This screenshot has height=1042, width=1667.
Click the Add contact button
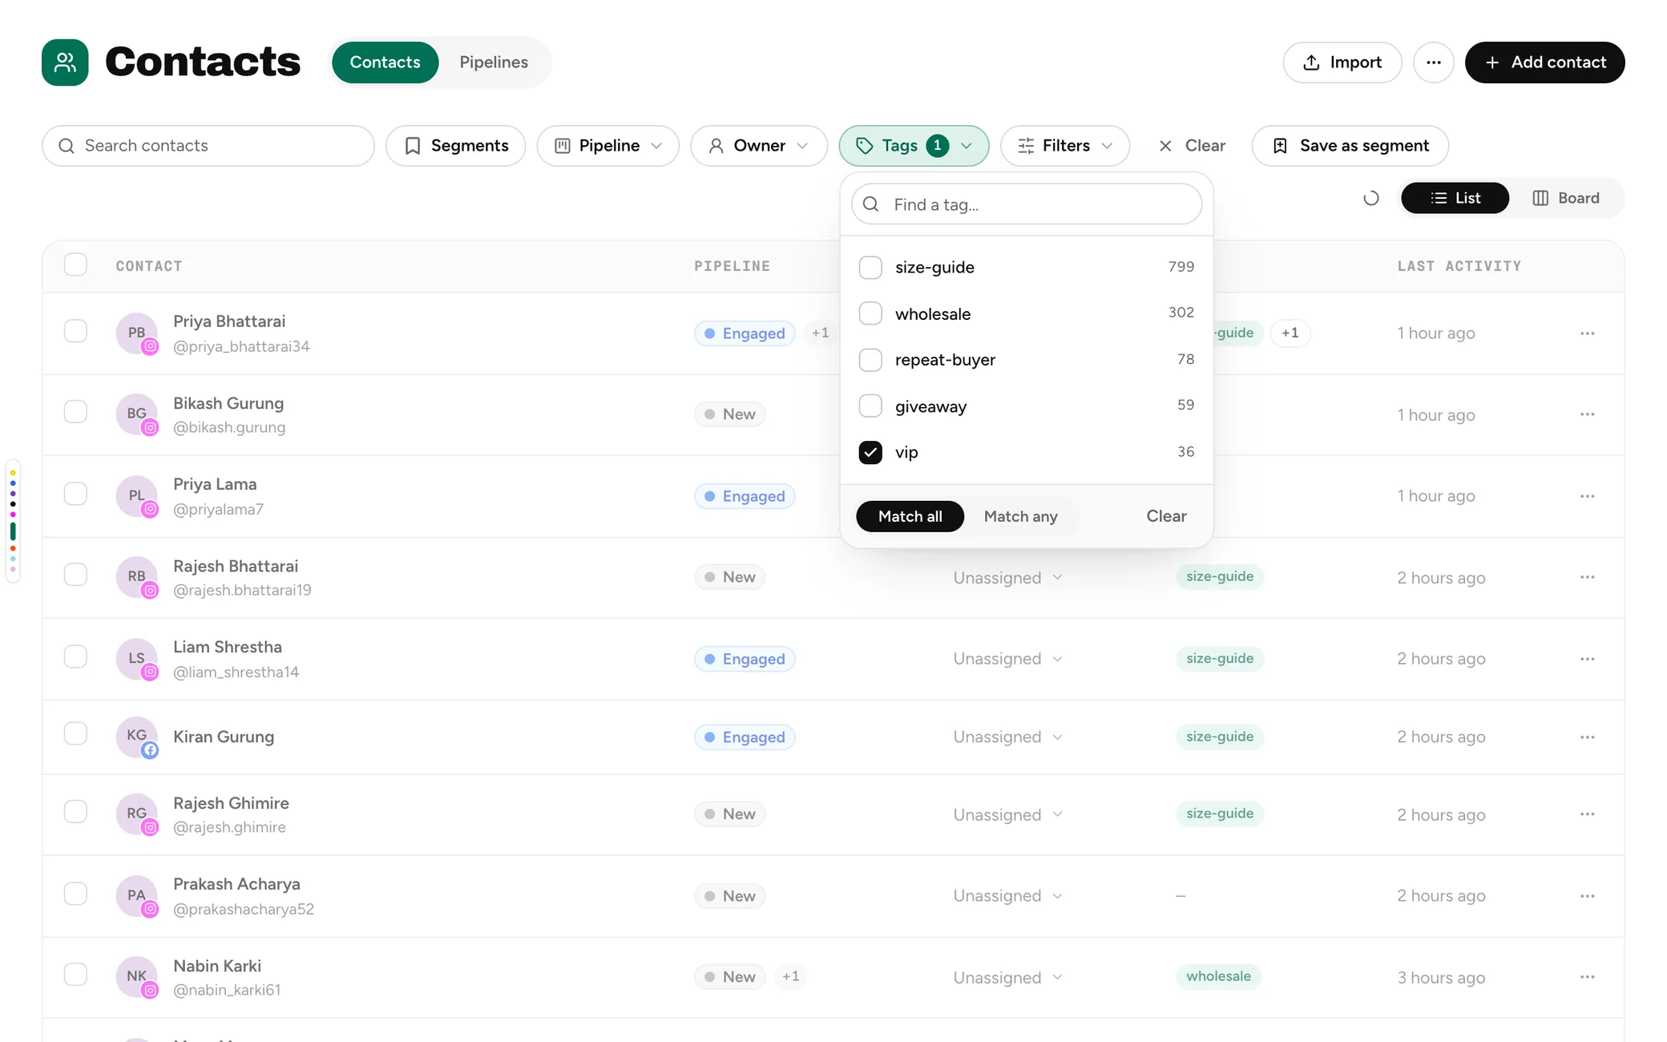click(1544, 63)
